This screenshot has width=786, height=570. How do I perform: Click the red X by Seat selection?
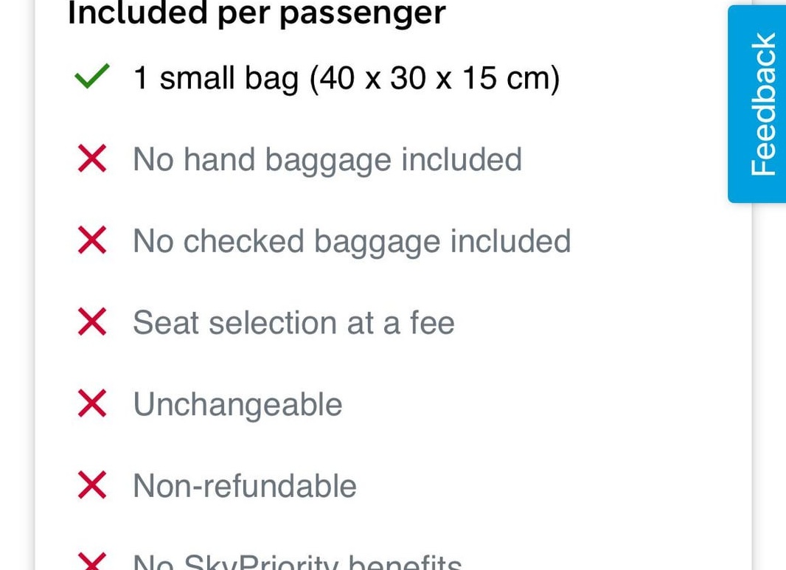click(92, 323)
